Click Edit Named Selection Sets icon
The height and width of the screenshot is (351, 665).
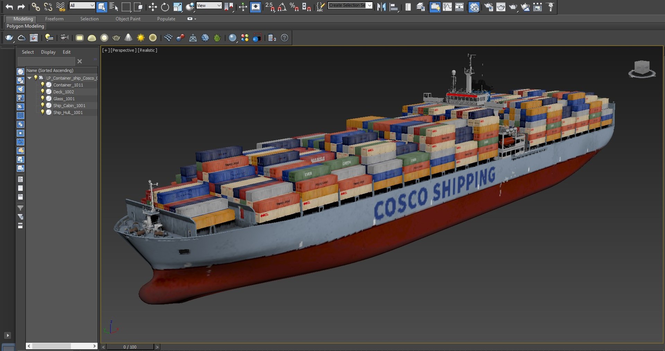[x=321, y=7]
